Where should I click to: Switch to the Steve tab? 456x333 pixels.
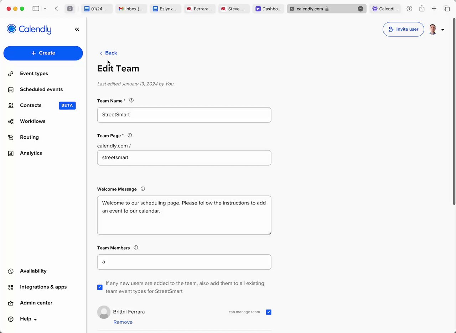pos(233,9)
